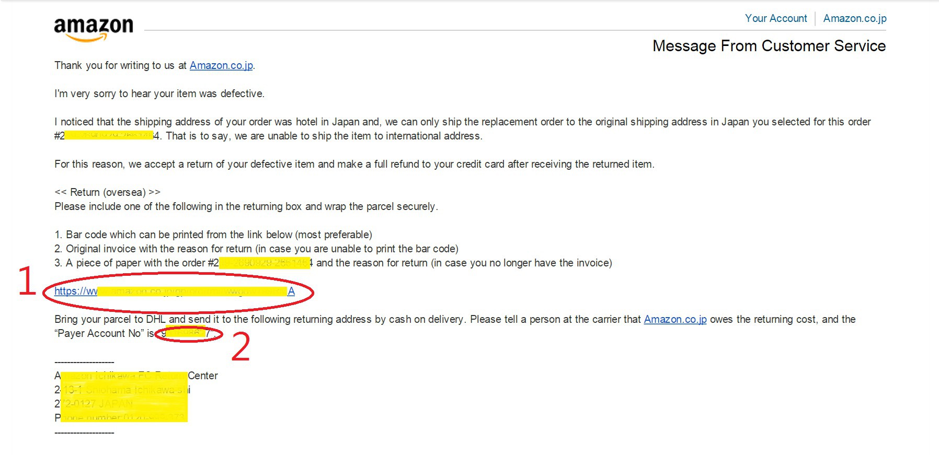Click the text "Bring your parcel to DHL"
The height and width of the screenshot is (455, 939).
pos(110,319)
